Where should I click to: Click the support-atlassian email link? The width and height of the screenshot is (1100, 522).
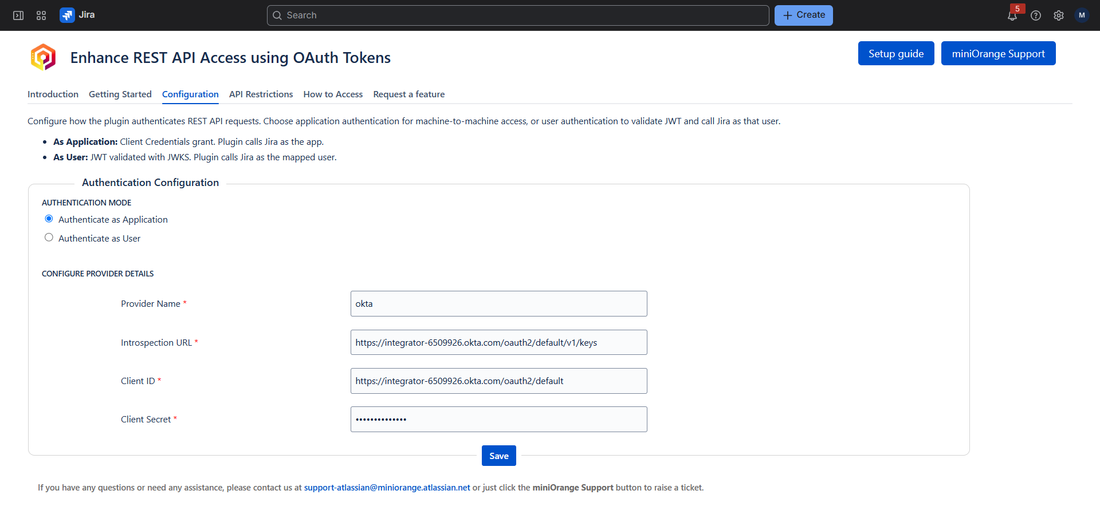click(387, 488)
